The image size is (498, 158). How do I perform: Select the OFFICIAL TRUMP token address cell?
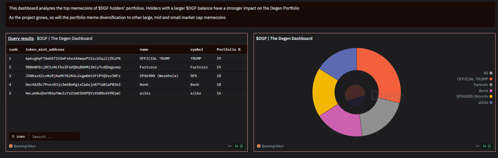73,58
